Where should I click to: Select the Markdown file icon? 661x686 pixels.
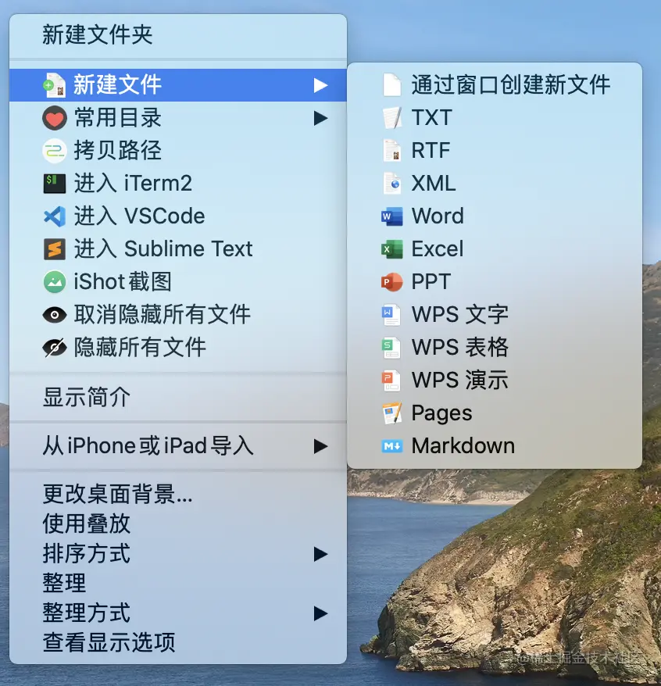(x=391, y=446)
